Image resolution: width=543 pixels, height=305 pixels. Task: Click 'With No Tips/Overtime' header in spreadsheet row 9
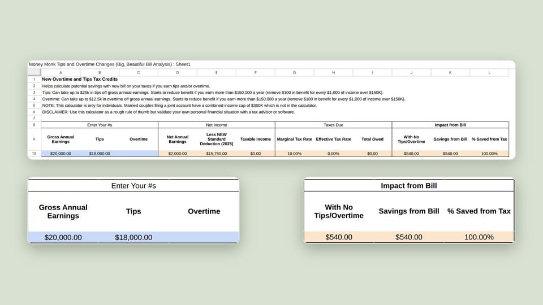(x=411, y=139)
